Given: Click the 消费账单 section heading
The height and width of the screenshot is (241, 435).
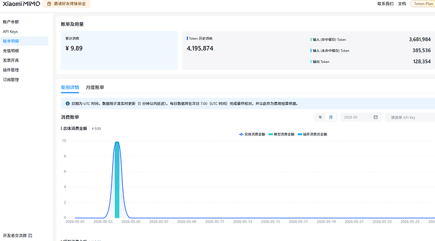Looking at the screenshot, I should 70,117.
